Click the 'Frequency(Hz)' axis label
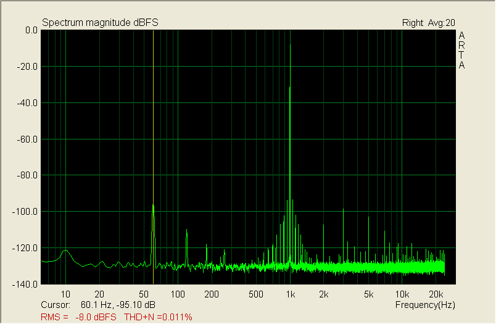Screen dimensions: 496x324 click(425, 305)
